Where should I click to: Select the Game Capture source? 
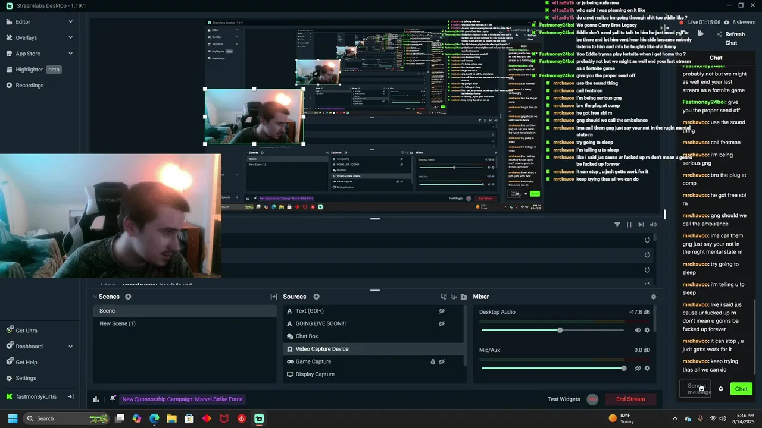(373, 361)
